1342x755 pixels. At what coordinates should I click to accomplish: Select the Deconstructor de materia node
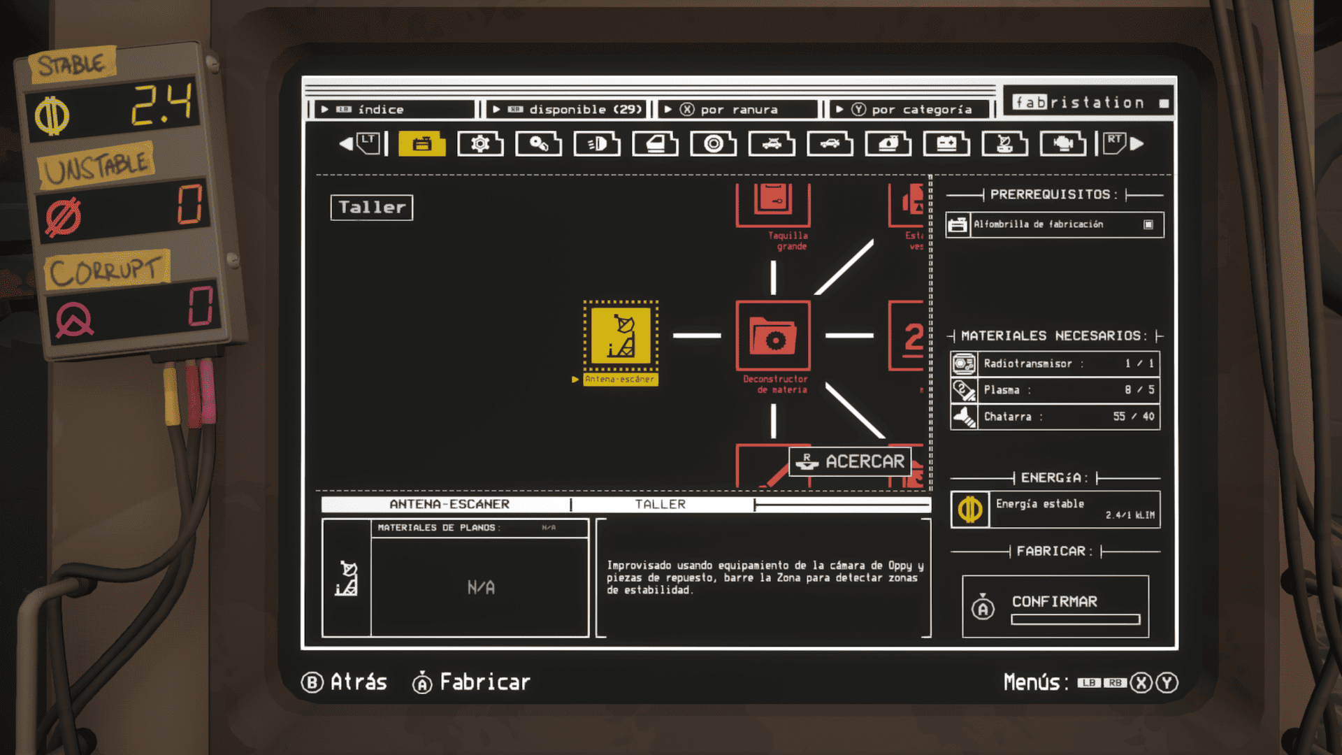click(773, 336)
